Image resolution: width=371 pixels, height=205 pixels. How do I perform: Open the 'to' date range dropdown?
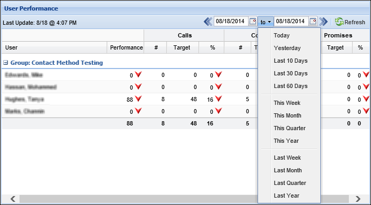click(265, 22)
